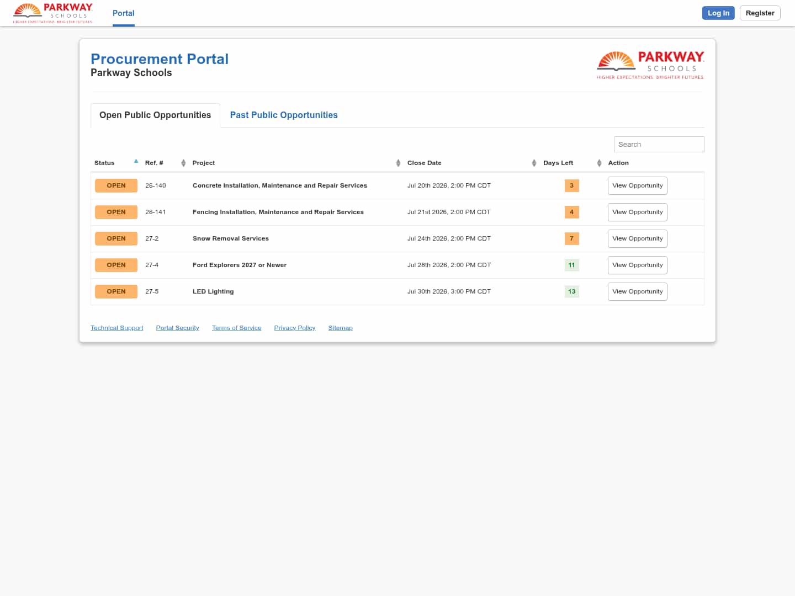Click close date 'Jul 24th 2026, 2:00 PM CDT'

[x=449, y=238]
